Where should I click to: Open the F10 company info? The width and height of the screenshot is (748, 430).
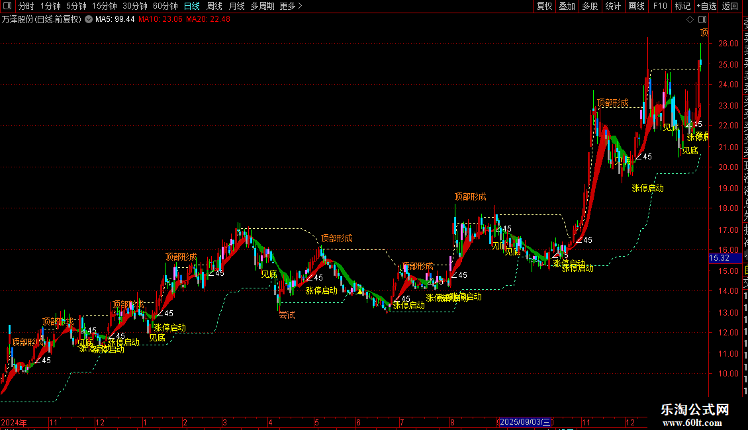[660, 6]
